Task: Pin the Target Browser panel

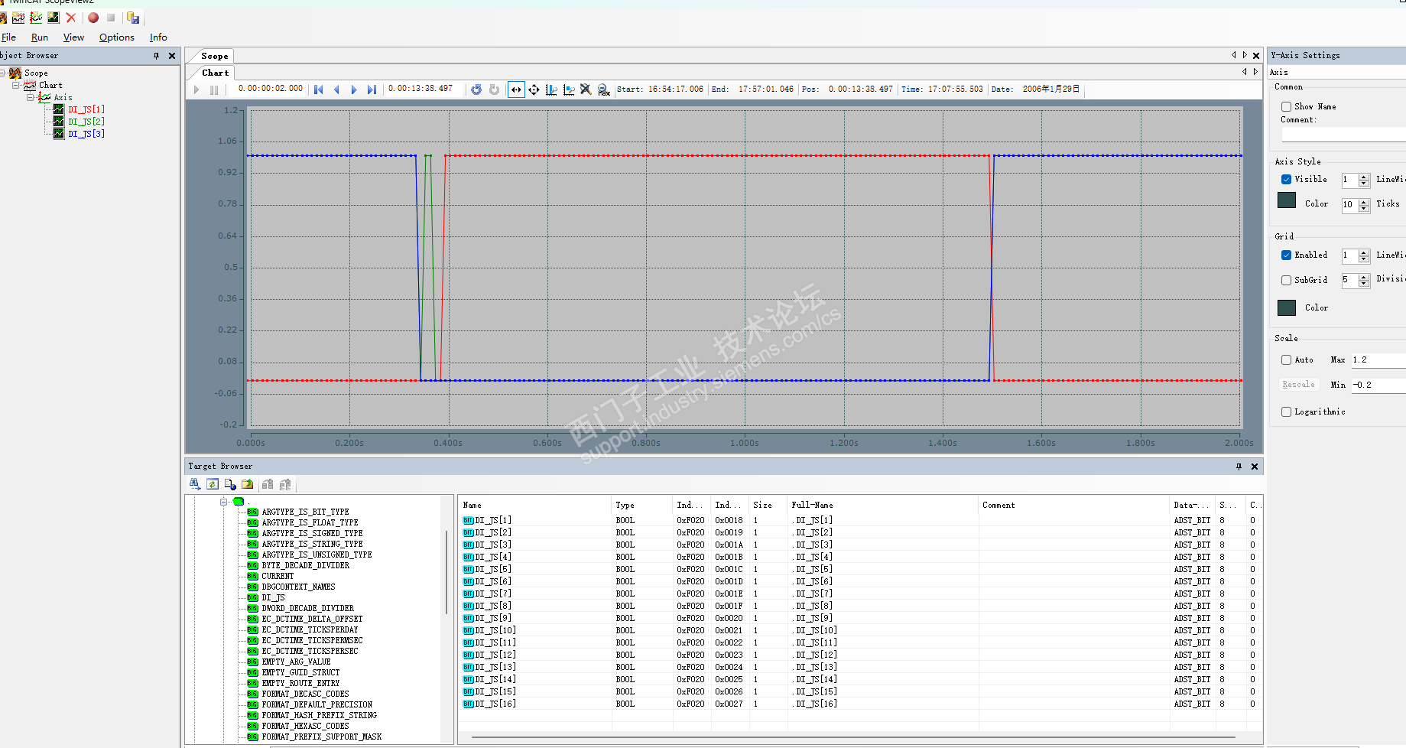Action: [1239, 467]
